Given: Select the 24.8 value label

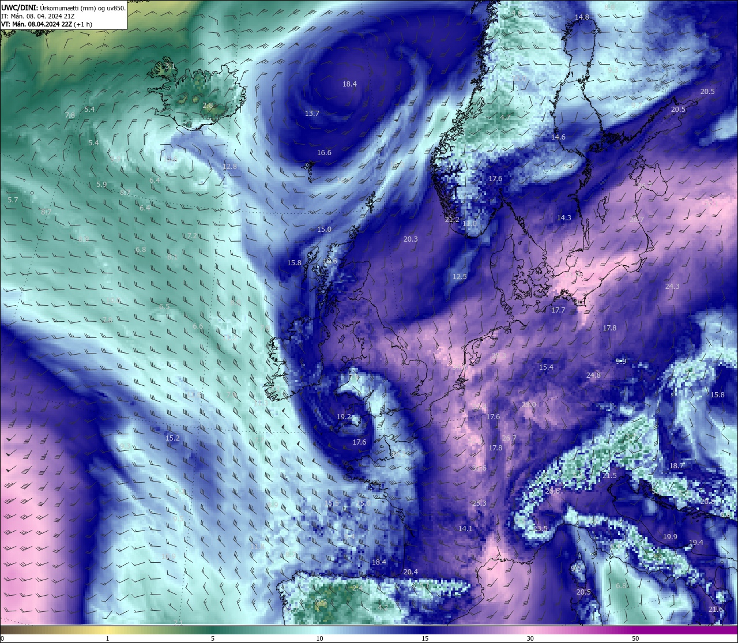Looking at the screenshot, I should [593, 375].
